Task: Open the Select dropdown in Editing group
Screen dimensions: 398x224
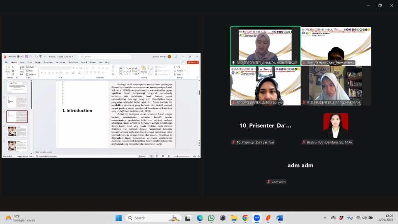Action: [179, 74]
